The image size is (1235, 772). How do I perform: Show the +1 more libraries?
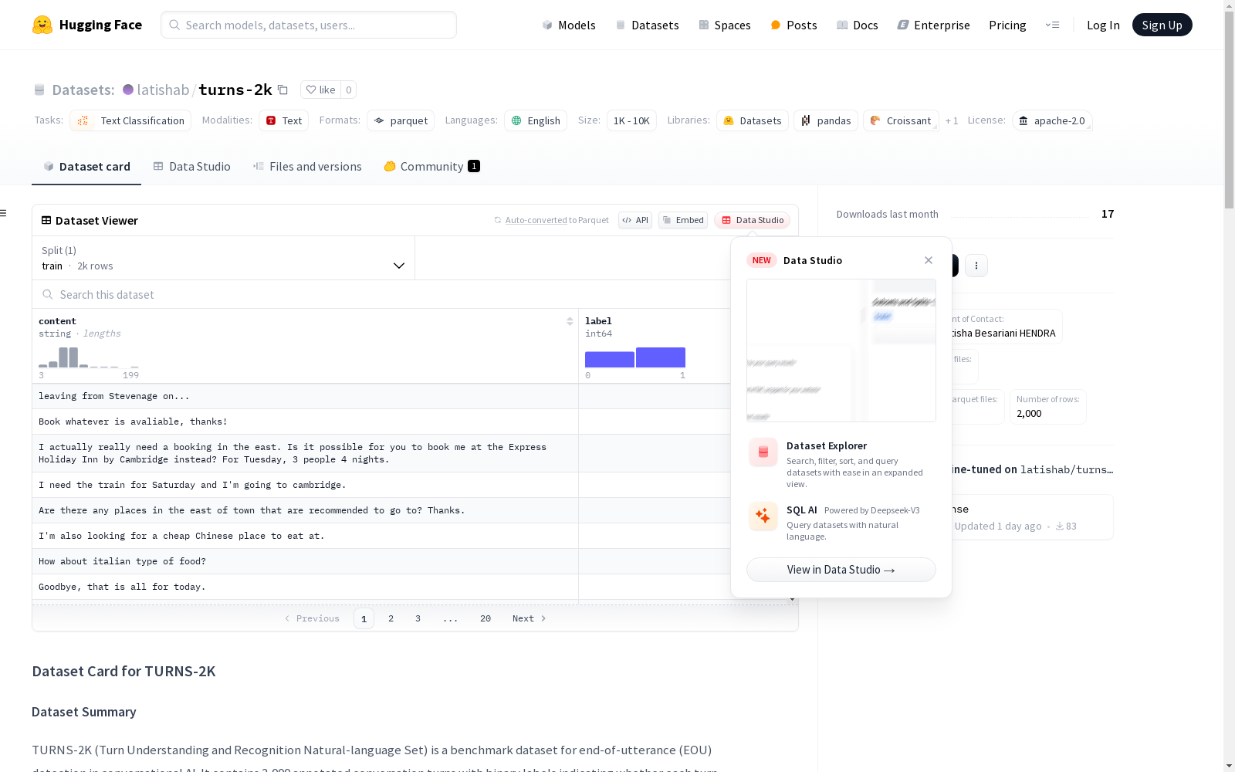(x=952, y=120)
